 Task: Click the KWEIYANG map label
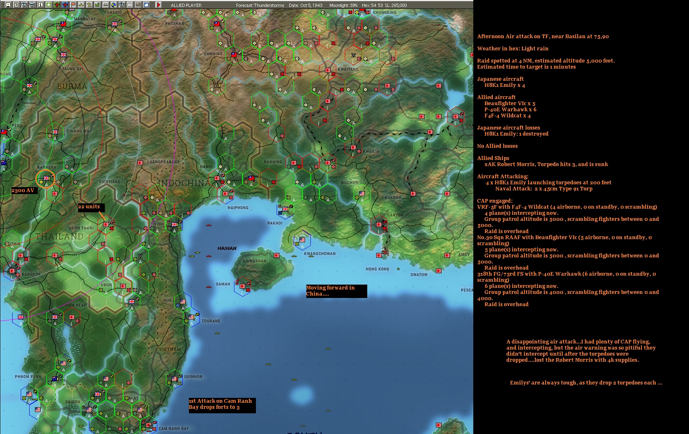(x=348, y=69)
